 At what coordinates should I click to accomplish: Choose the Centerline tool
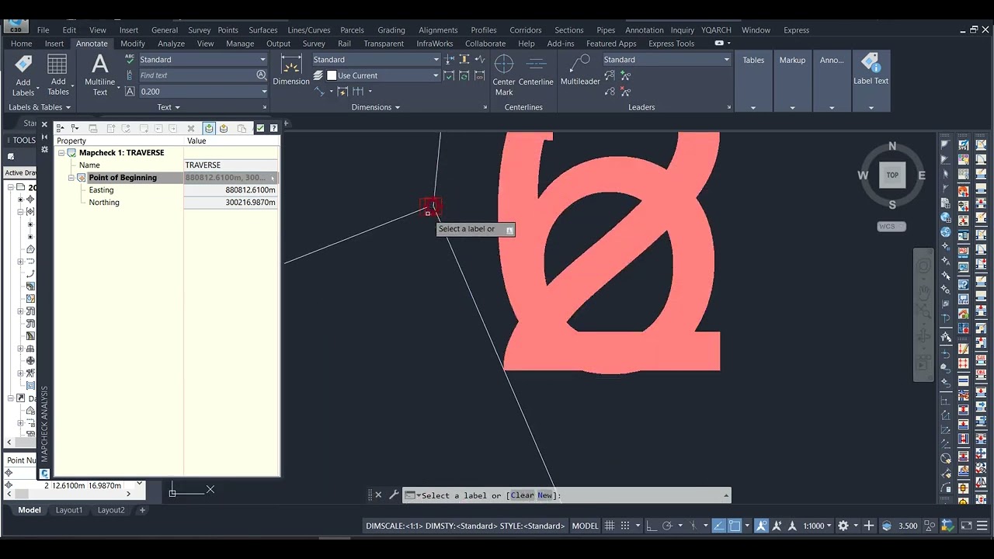pyautogui.click(x=536, y=70)
